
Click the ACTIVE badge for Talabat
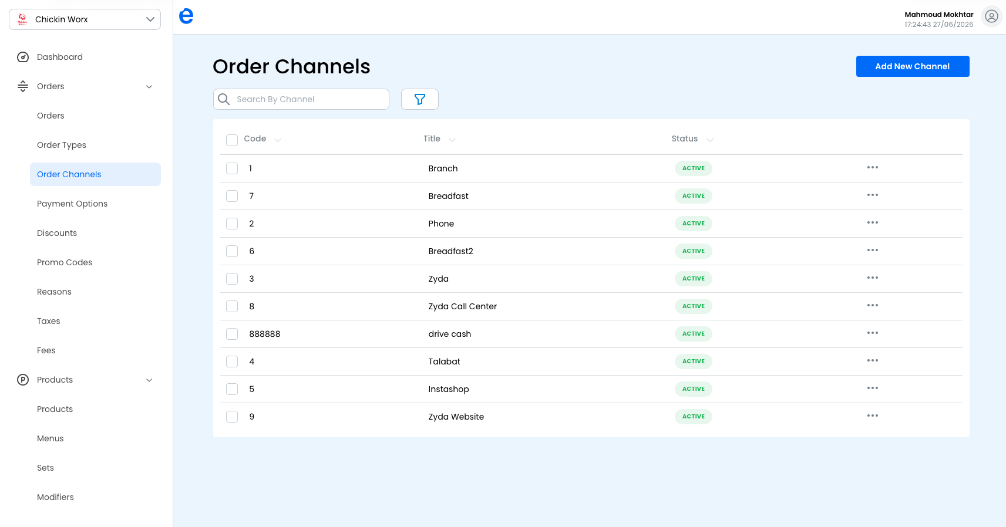[694, 362]
